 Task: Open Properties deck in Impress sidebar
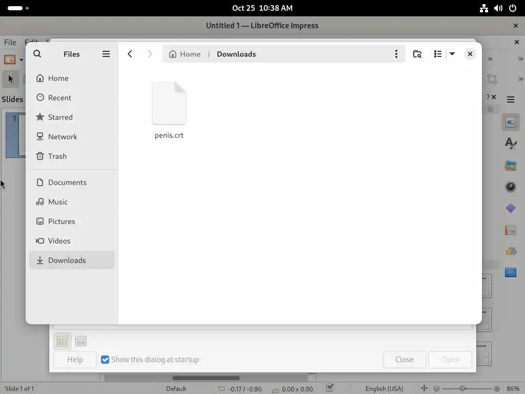click(x=510, y=122)
